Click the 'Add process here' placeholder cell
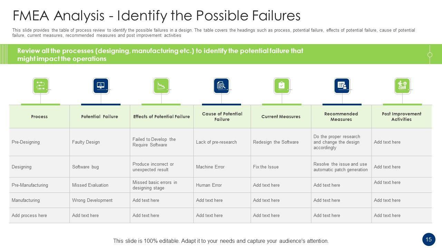Screen dimensions: 442x248 pos(29,216)
